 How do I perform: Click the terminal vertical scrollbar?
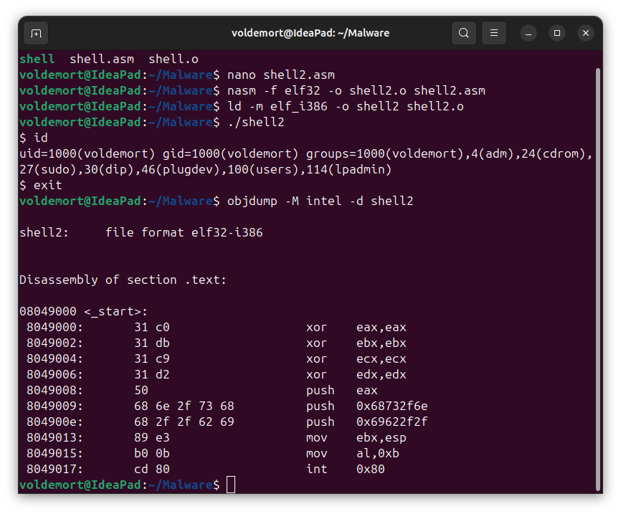tap(598, 279)
